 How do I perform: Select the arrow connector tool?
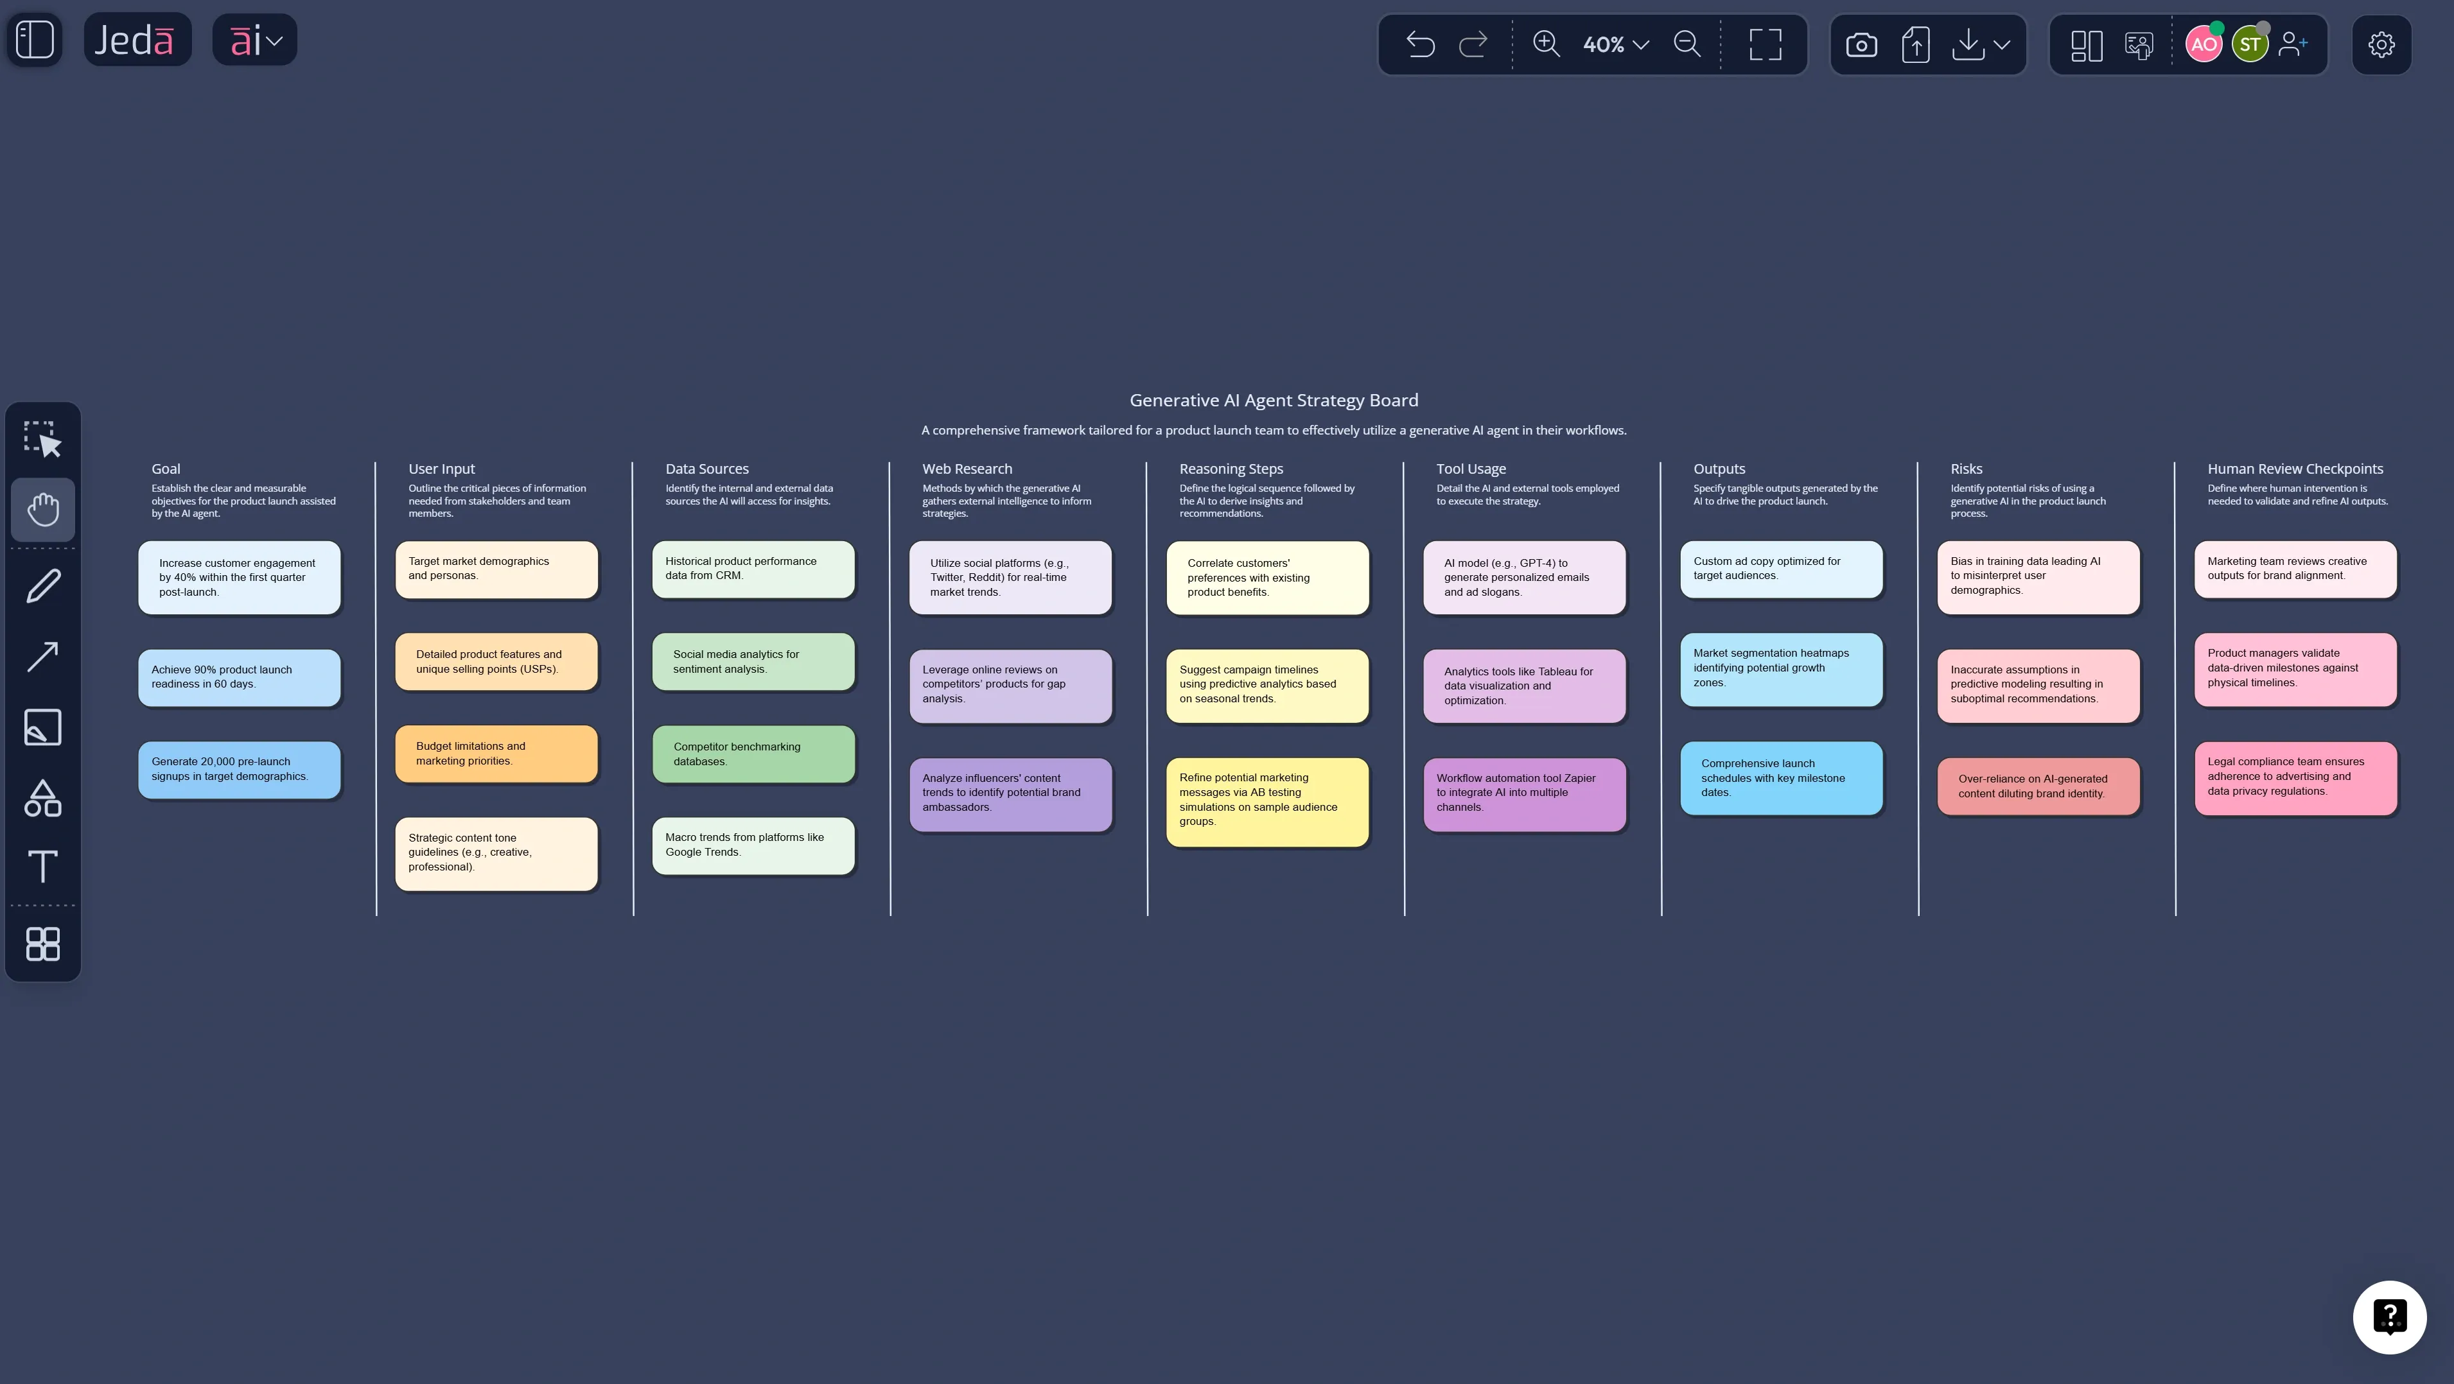point(42,657)
